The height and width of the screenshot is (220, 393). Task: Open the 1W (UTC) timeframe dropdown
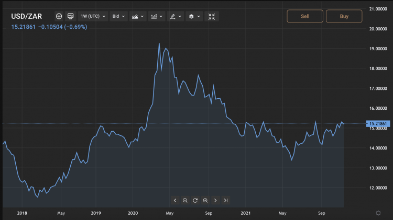[x=93, y=16]
